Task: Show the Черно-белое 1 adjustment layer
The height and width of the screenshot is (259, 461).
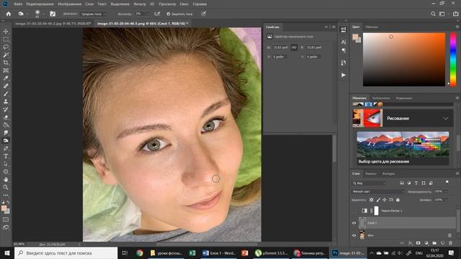Action: click(x=354, y=211)
